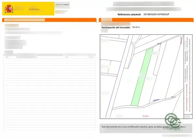Click the 9014 parcel label on the map
Screen dimensions: 196x139
tap(159, 44)
